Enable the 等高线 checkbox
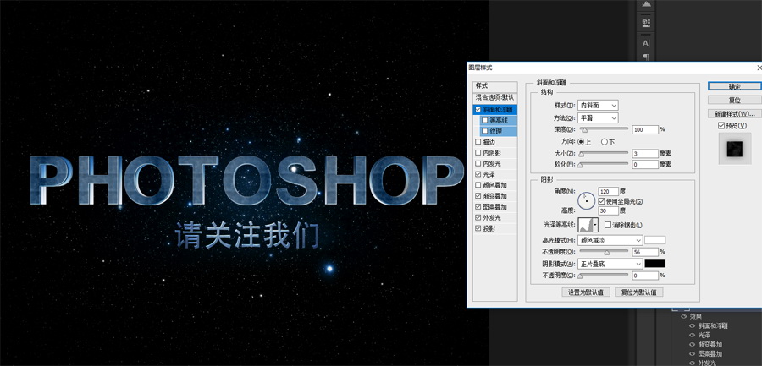This screenshot has width=762, height=366. click(485, 120)
